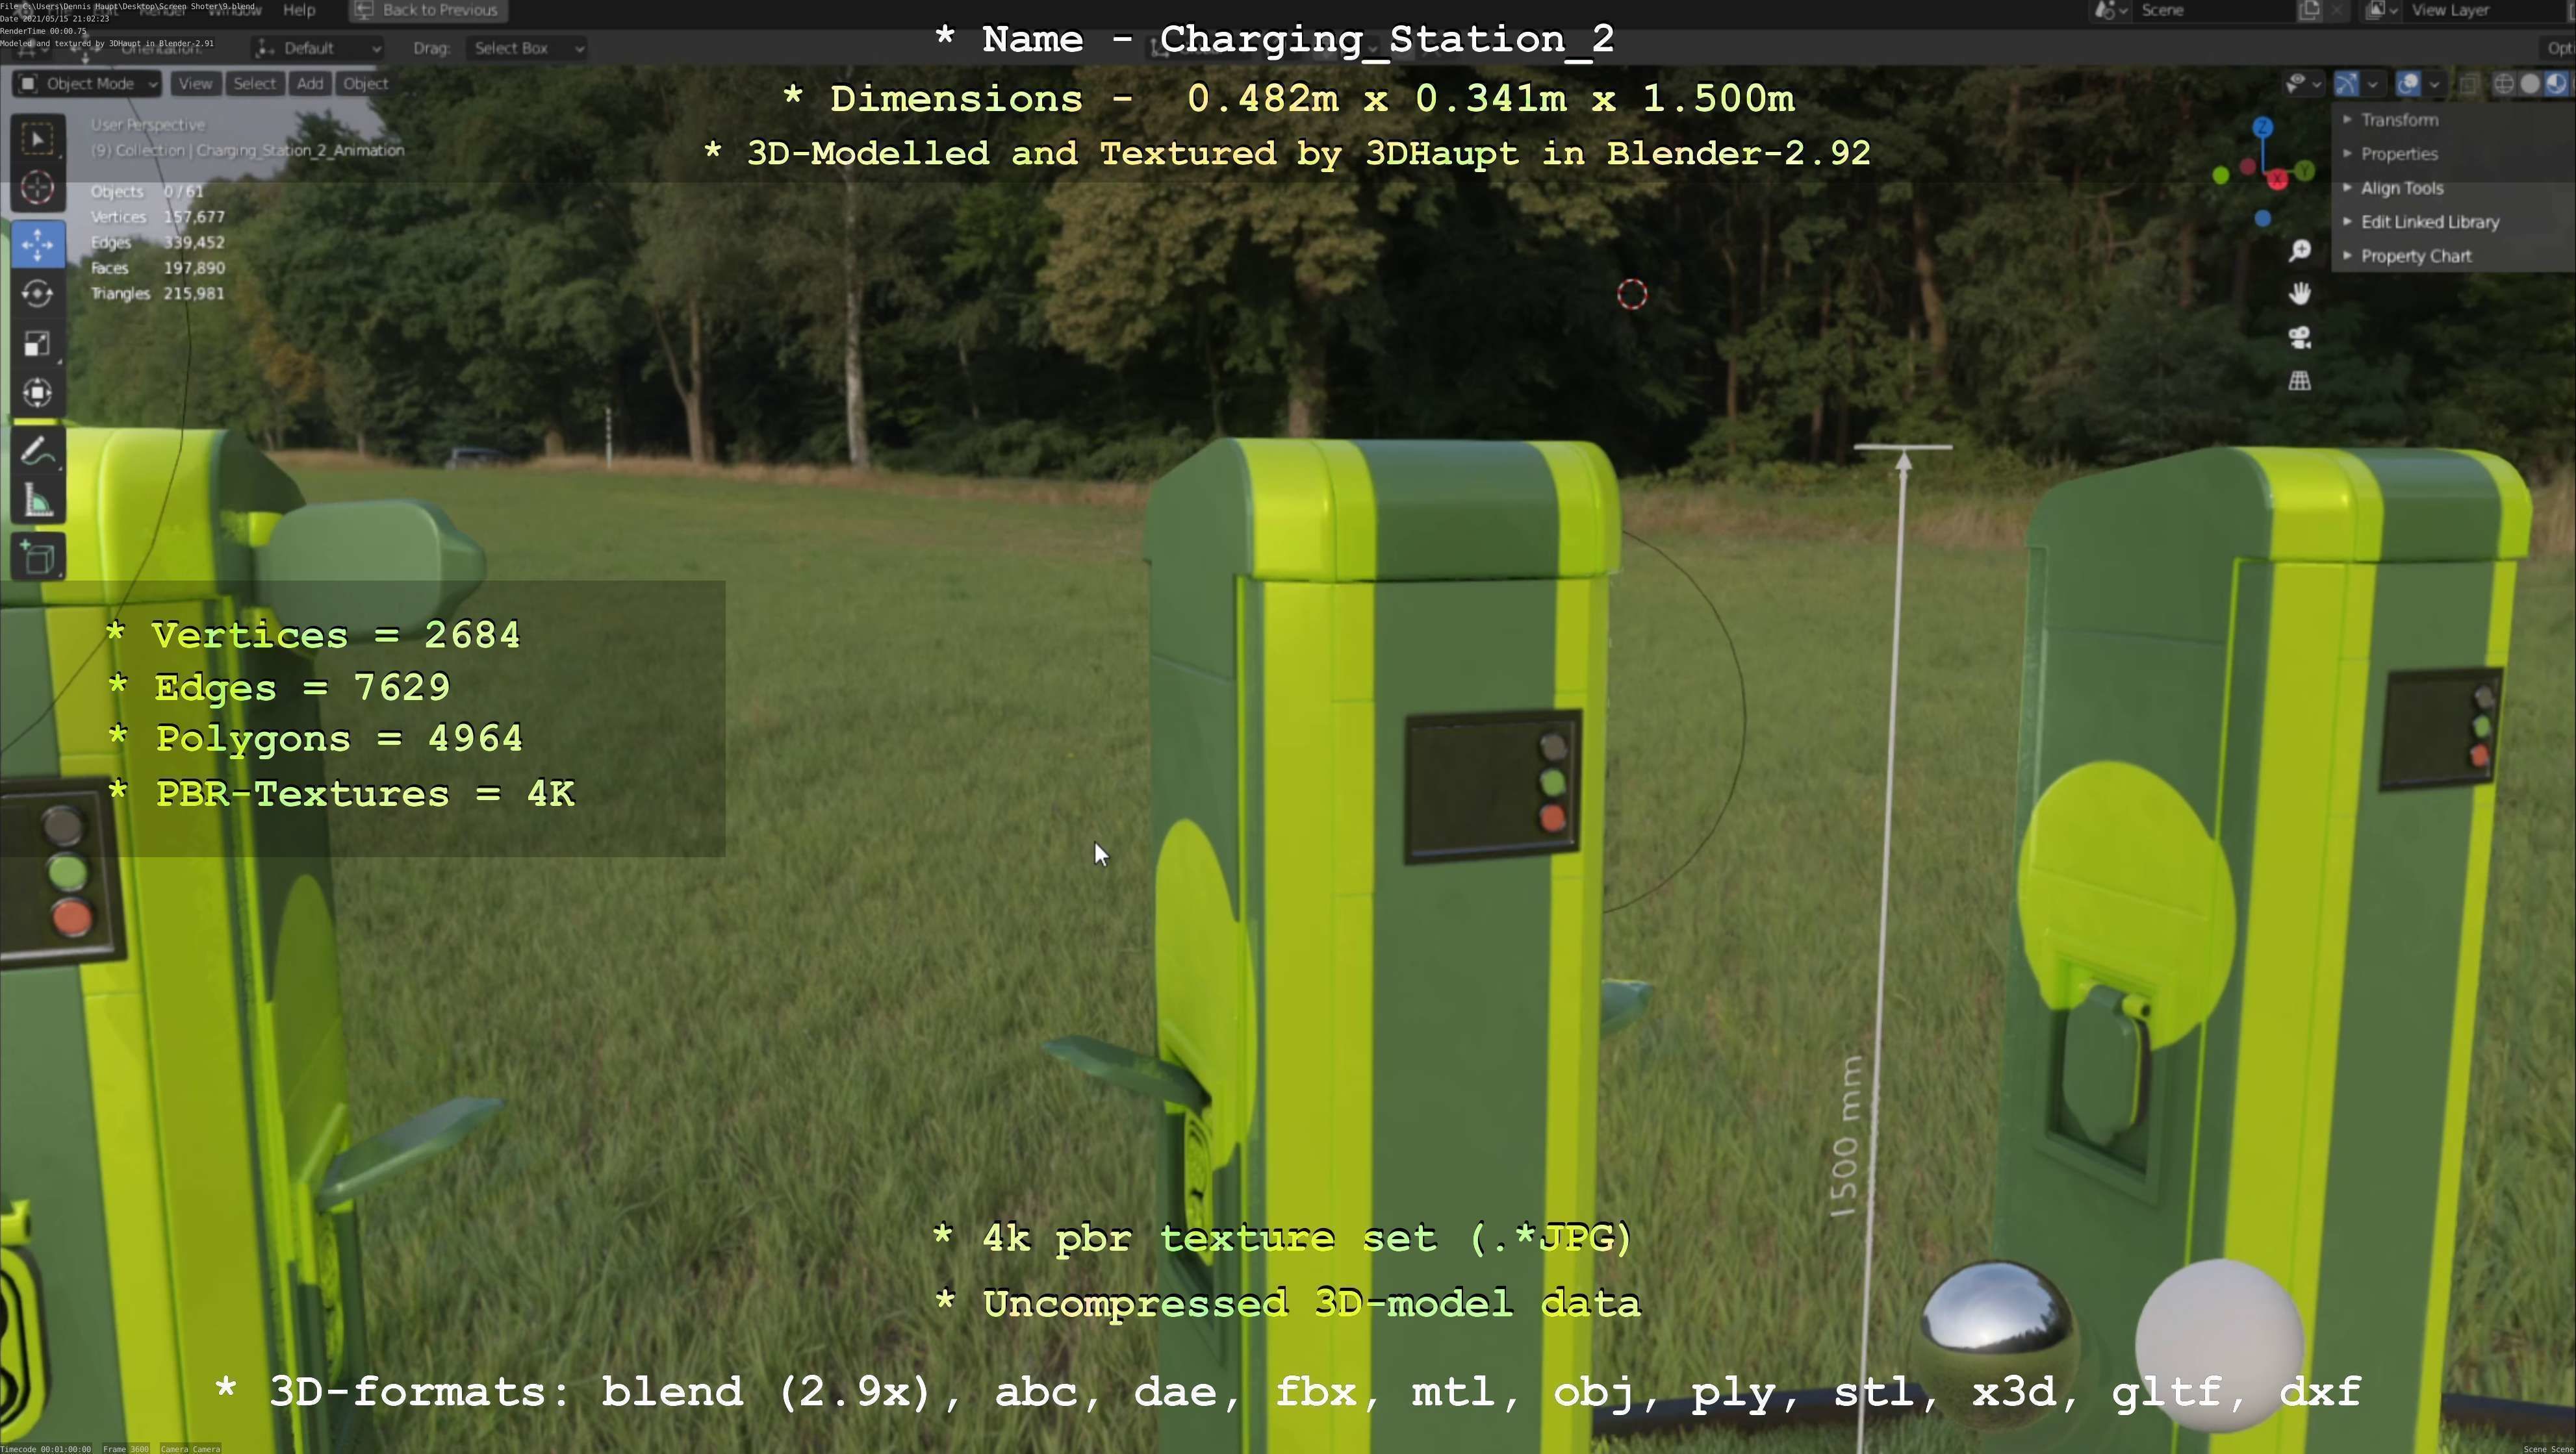This screenshot has width=2576, height=1454.
Task: Expand the Align Tools panel
Action: [x=2401, y=188]
